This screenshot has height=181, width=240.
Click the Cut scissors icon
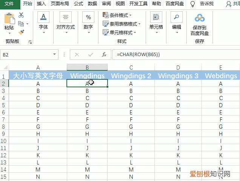(21, 15)
